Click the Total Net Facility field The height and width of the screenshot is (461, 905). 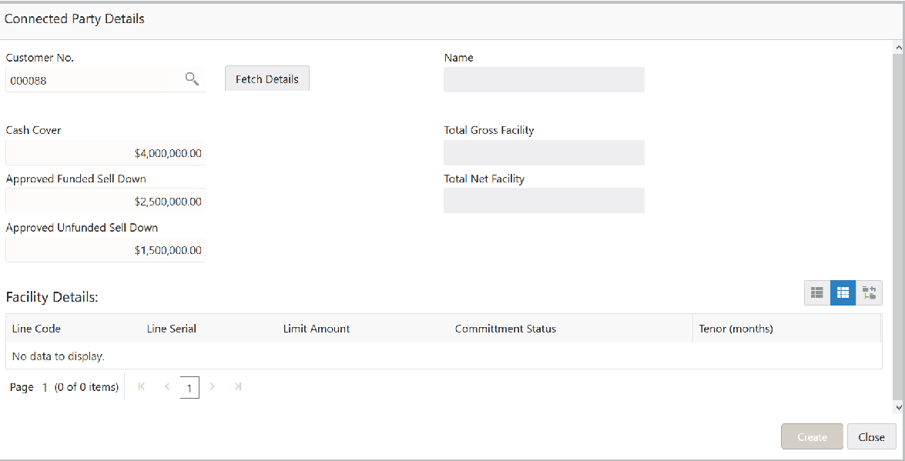tap(544, 201)
